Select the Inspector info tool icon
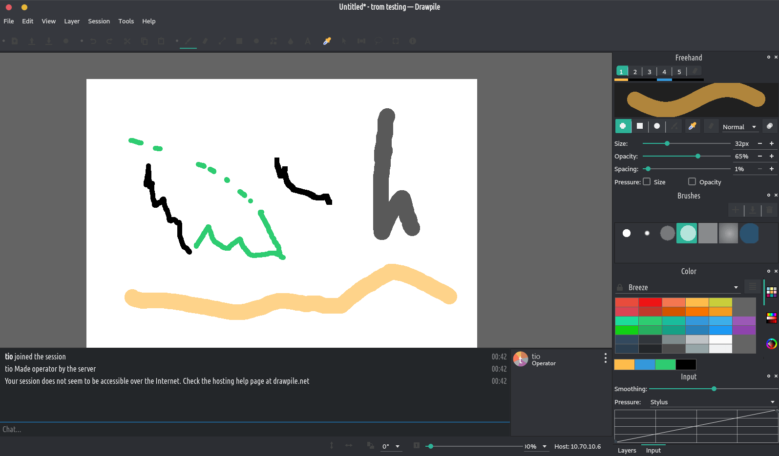 (413, 41)
